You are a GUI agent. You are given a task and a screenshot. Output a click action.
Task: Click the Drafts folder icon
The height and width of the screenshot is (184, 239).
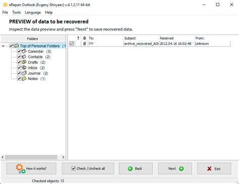24,62
